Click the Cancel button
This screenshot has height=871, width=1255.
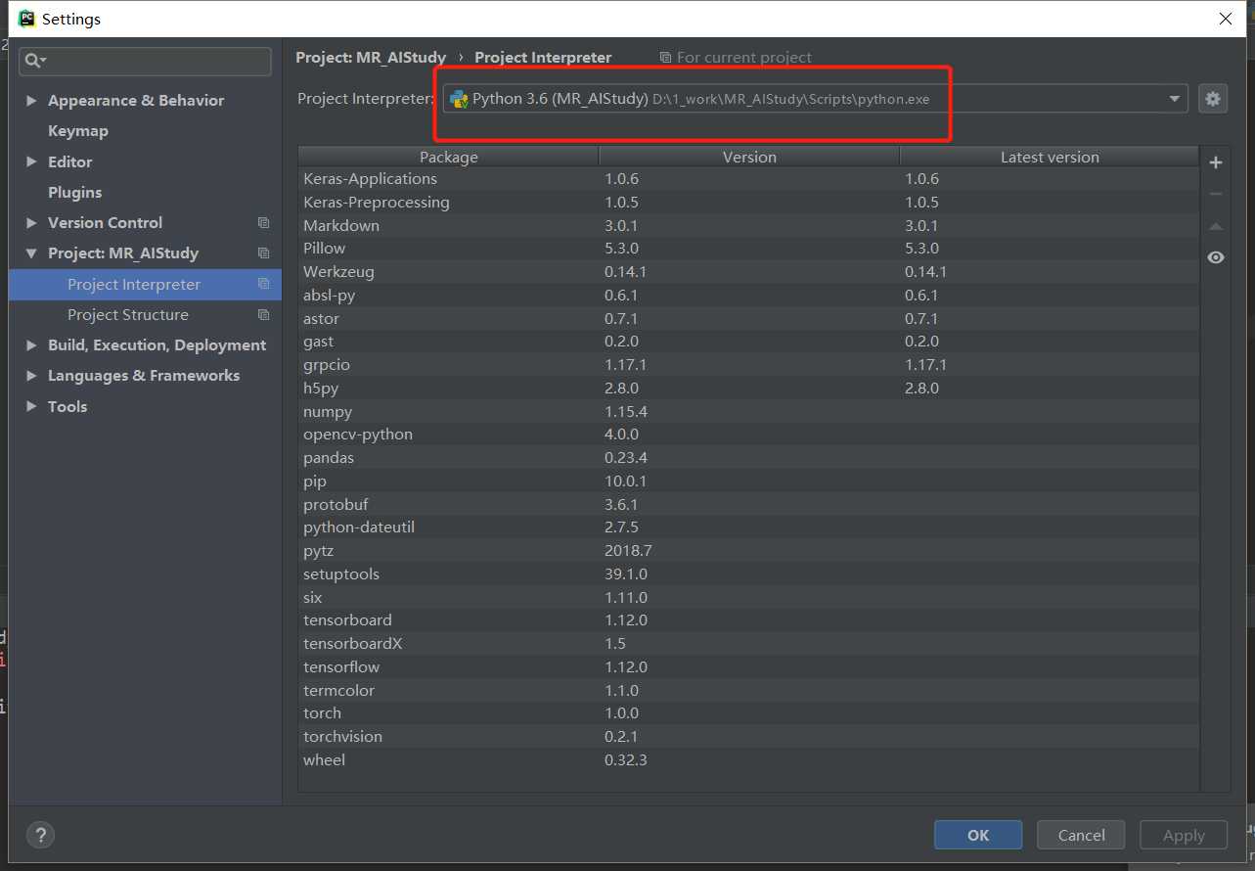click(x=1081, y=835)
